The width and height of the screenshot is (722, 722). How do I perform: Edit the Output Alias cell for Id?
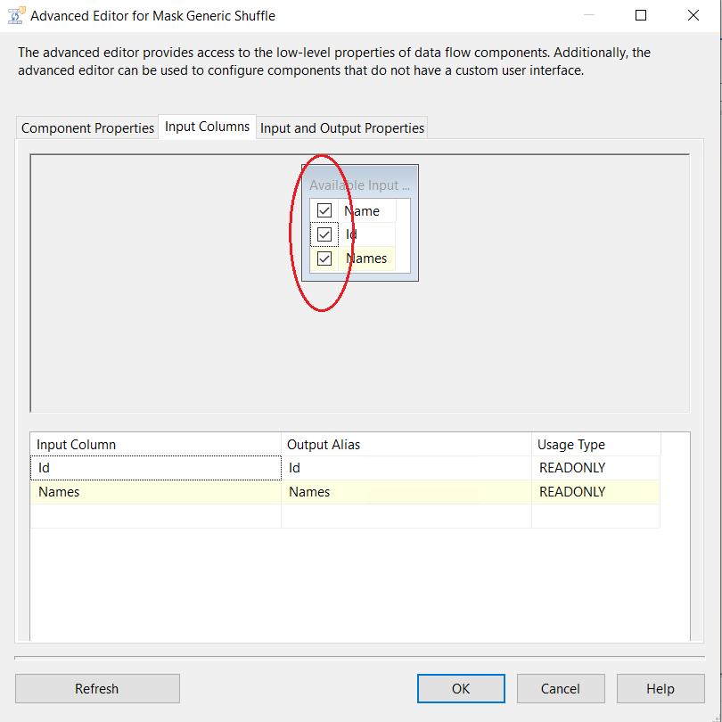(x=406, y=468)
